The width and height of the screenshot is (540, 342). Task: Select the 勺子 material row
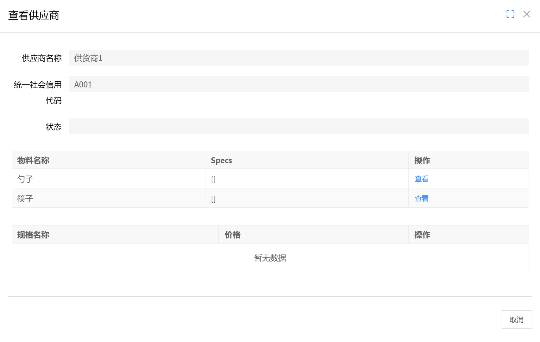[x=108, y=179]
